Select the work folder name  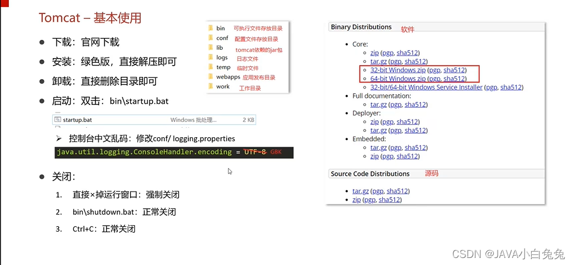click(223, 86)
